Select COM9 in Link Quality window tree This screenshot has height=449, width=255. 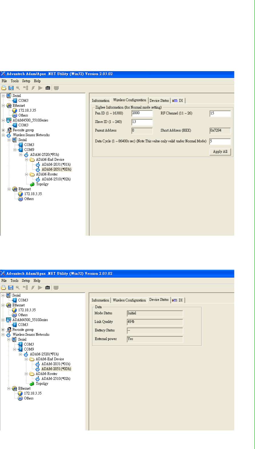point(29,349)
